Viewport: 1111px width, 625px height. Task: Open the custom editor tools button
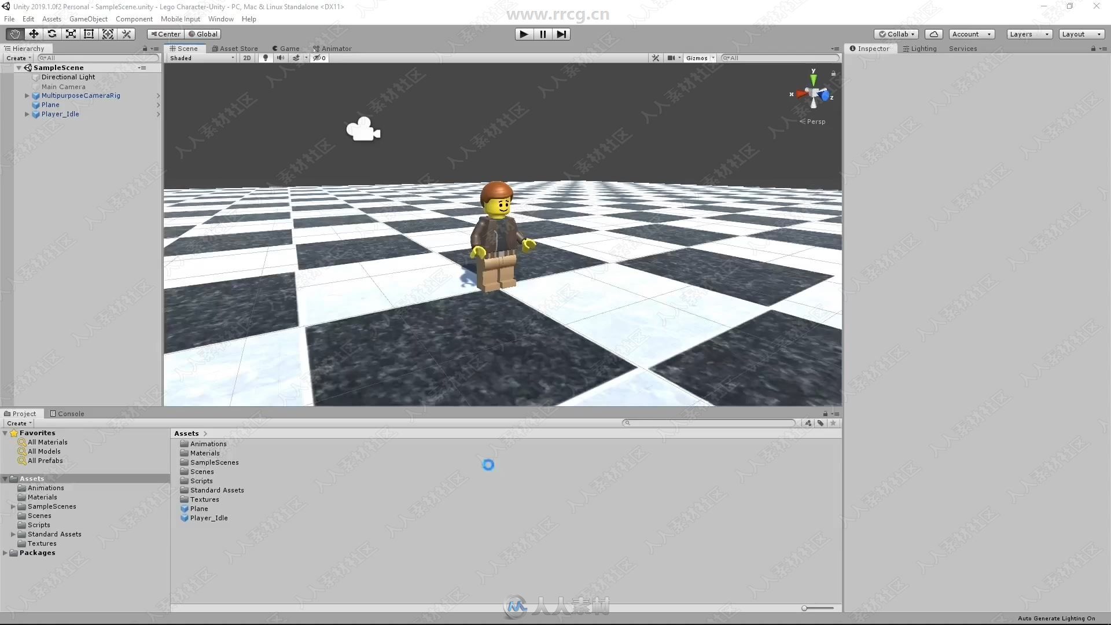tap(127, 34)
